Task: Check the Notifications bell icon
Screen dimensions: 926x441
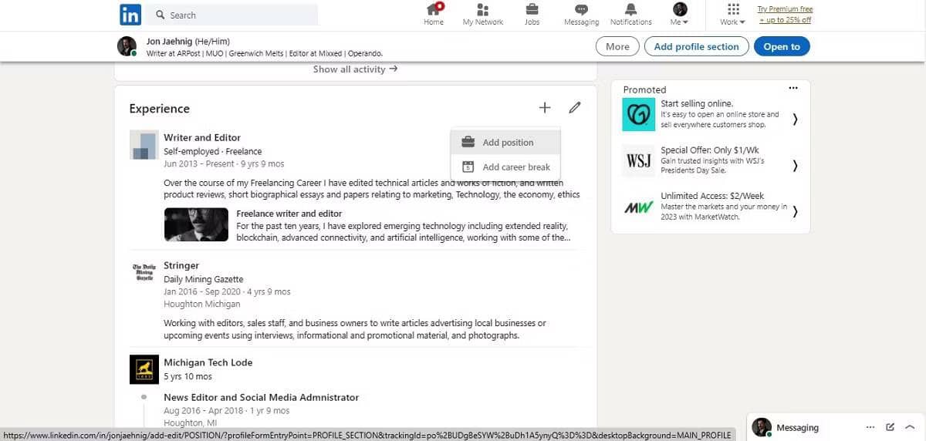Action: coord(630,9)
